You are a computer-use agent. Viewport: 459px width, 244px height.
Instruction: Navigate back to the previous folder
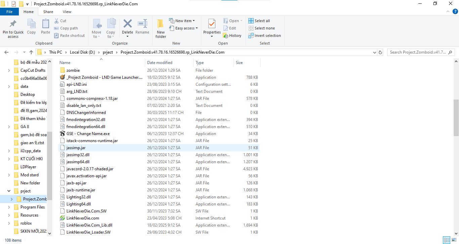coord(6,52)
